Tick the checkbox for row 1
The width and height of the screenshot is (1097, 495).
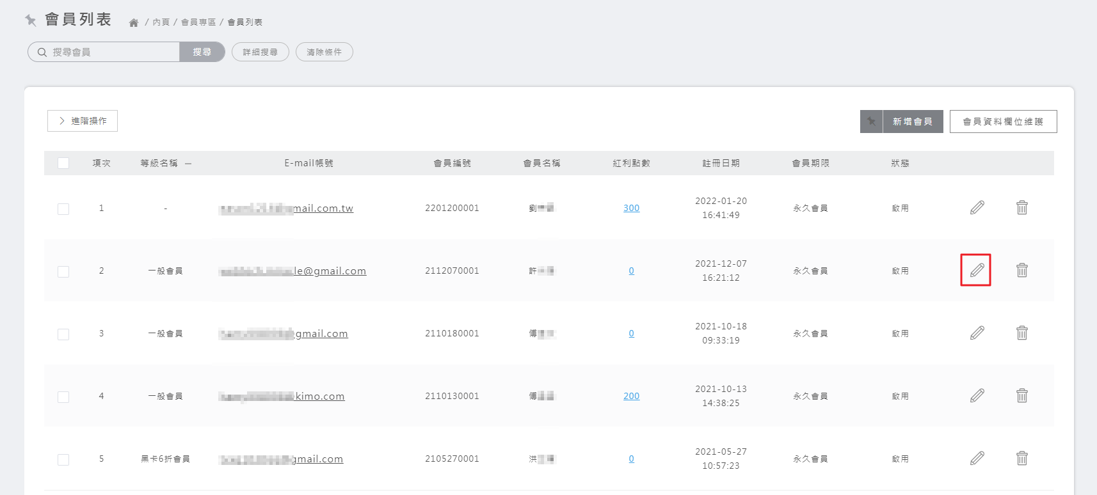(63, 208)
